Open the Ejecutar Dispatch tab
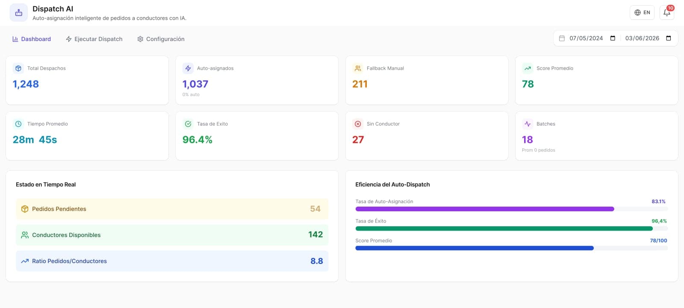 coord(94,39)
